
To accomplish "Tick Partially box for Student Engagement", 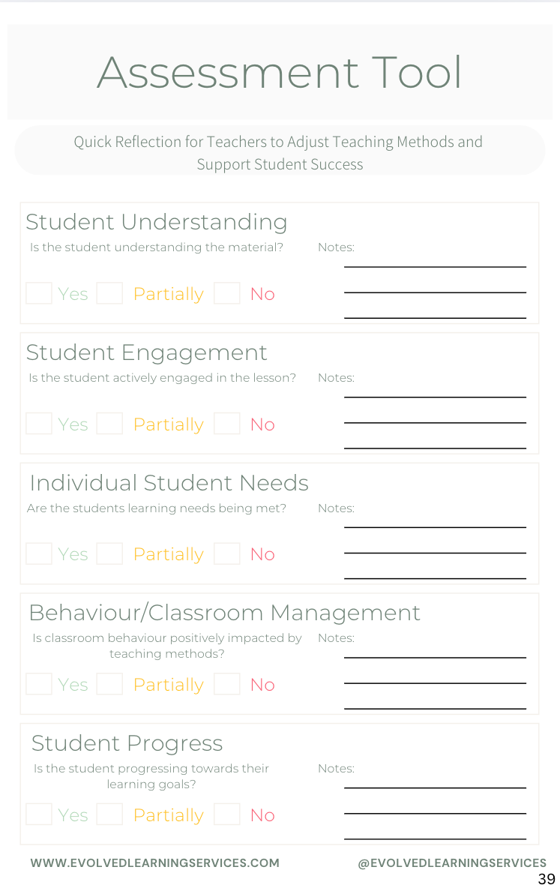I will point(109,424).
